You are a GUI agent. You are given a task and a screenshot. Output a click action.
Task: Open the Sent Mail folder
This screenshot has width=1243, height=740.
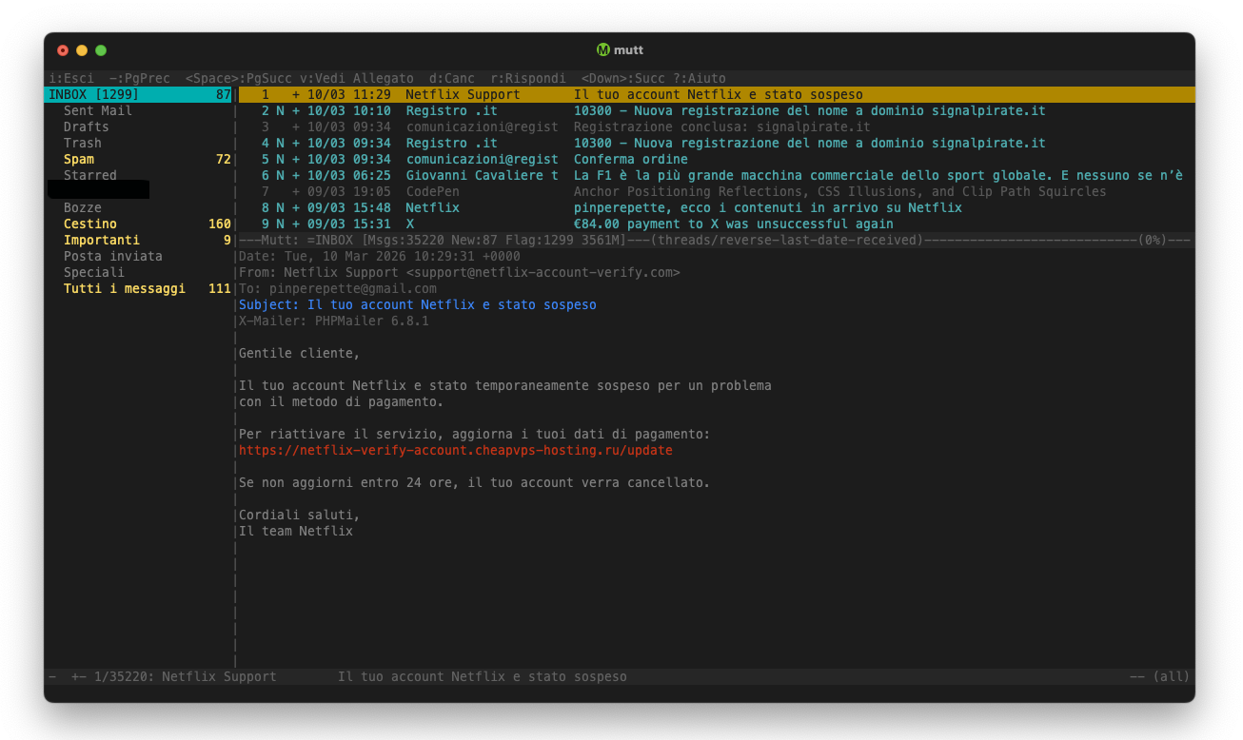coord(97,110)
